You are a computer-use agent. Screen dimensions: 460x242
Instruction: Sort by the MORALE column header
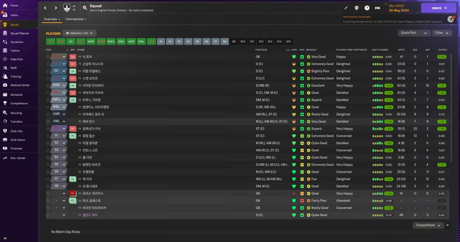[311, 50]
